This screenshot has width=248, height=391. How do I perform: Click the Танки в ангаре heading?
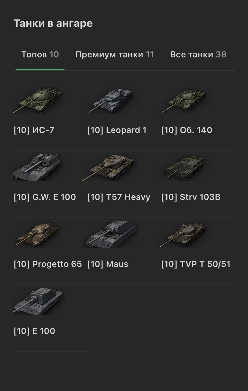53,24
